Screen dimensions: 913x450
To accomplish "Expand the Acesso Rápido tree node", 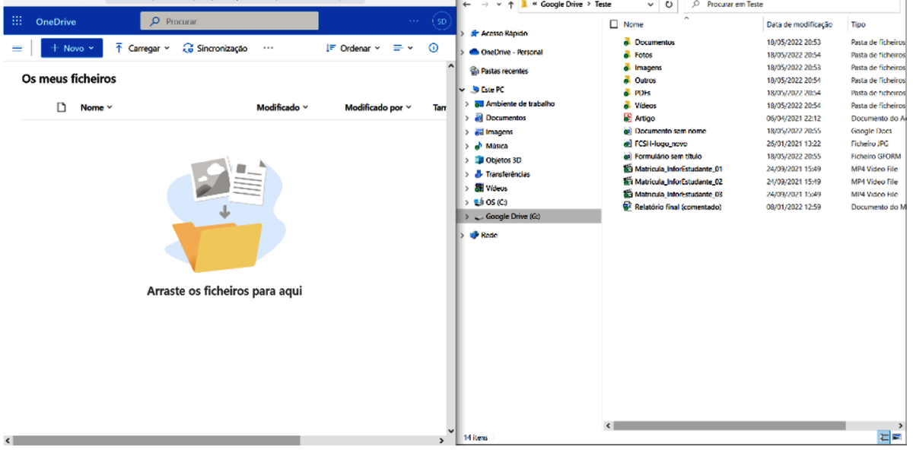I will pos(463,33).
